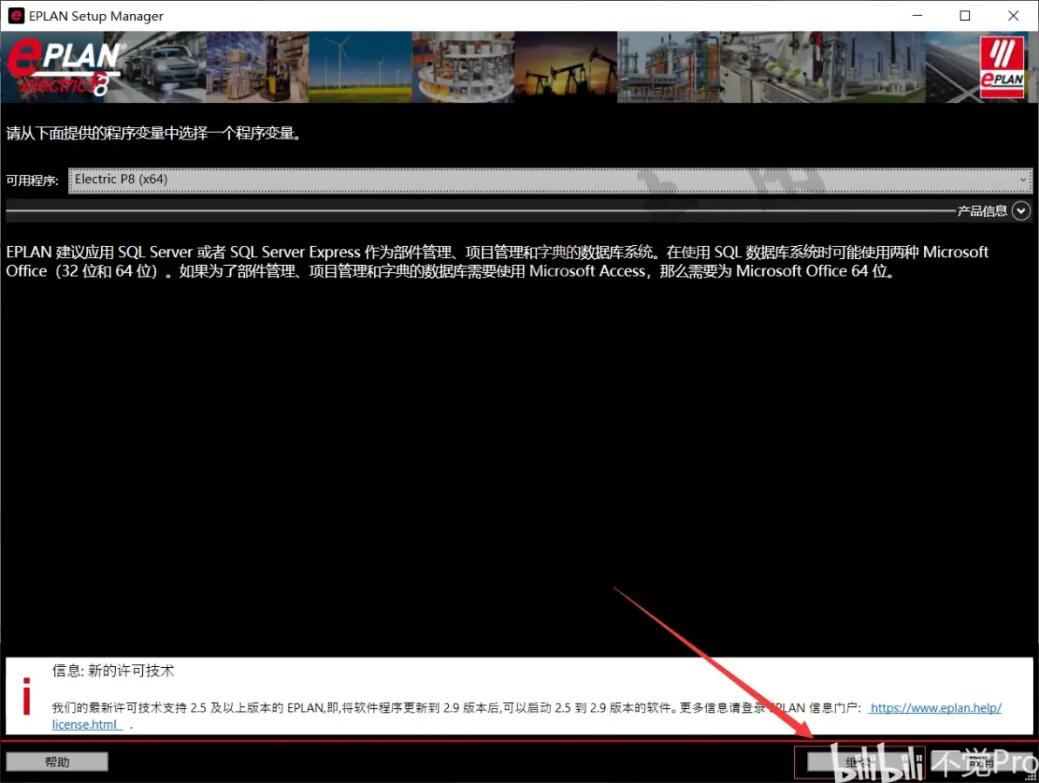The image size is (1039, 783).
Task: Expand the 产品信息 section chevron
Action: 1021,211
